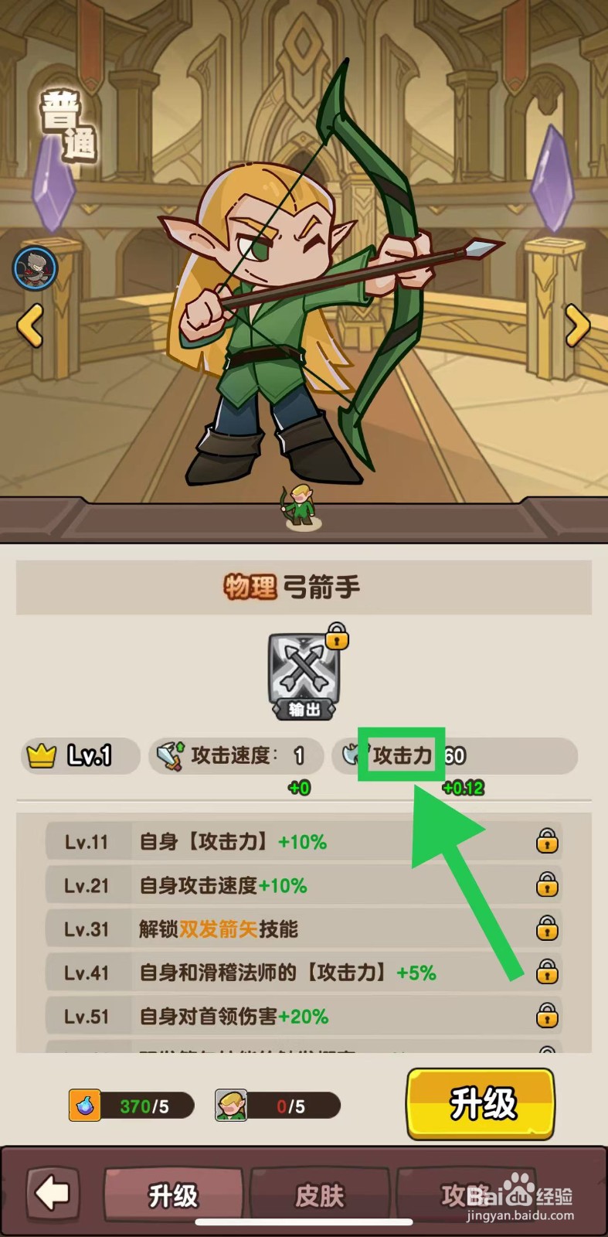Select the Lv.21 自身攻击速度+10% row

[303, 885]
